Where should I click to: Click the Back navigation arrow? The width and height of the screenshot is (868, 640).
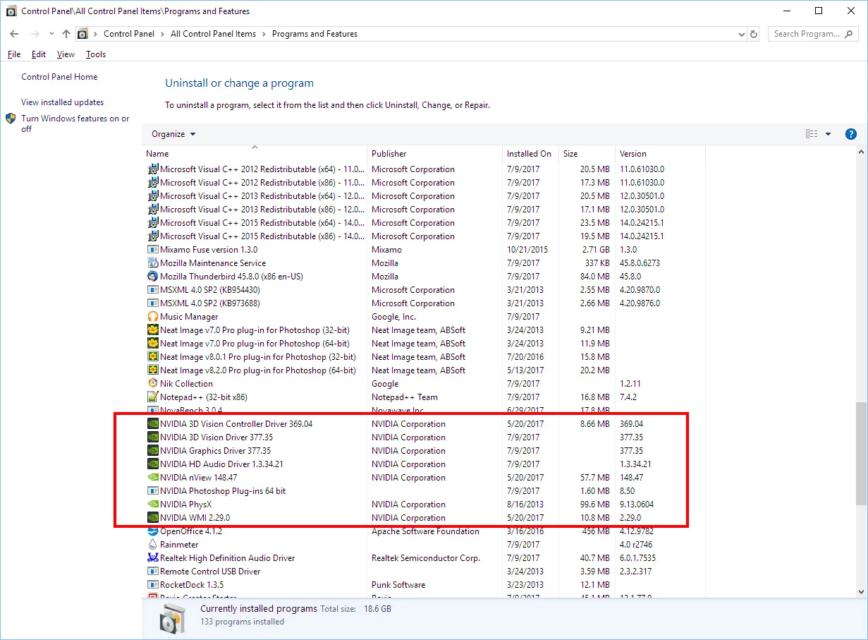tap(14, 34)
